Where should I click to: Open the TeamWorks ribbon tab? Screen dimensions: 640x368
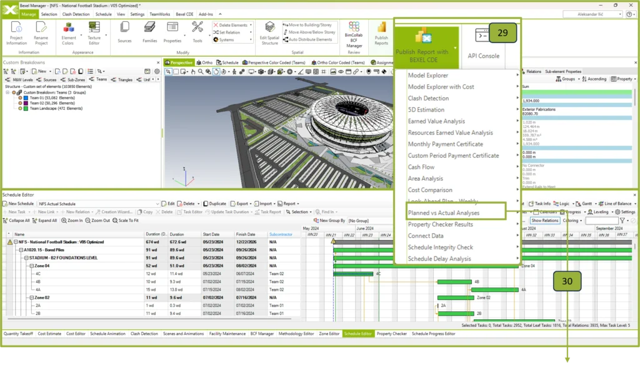point(159,14)
